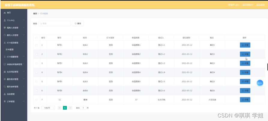Click the person icon for 个人中心
Image resolution: width=268 pixels, height=121 pixels.
point(5,20)
